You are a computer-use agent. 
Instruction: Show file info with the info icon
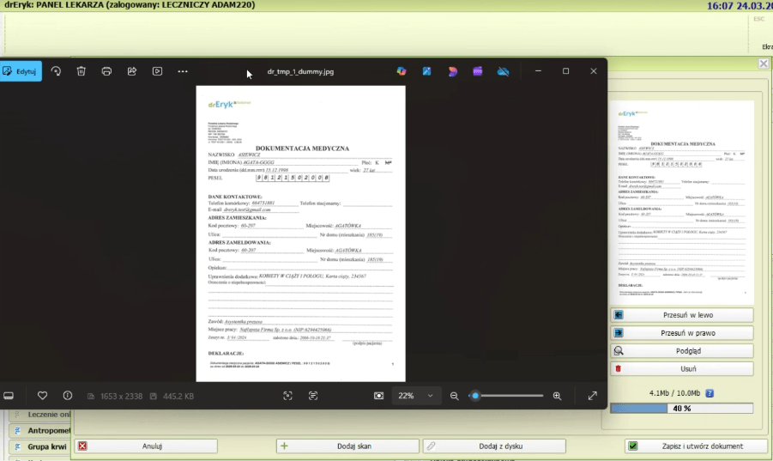tap(67, 396)
